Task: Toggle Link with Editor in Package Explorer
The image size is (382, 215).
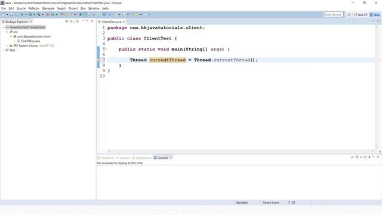Action: (x=72, y=21)
